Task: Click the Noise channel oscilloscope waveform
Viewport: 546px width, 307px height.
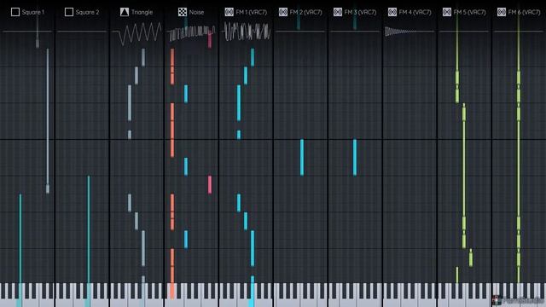Action: pos(192,33)
